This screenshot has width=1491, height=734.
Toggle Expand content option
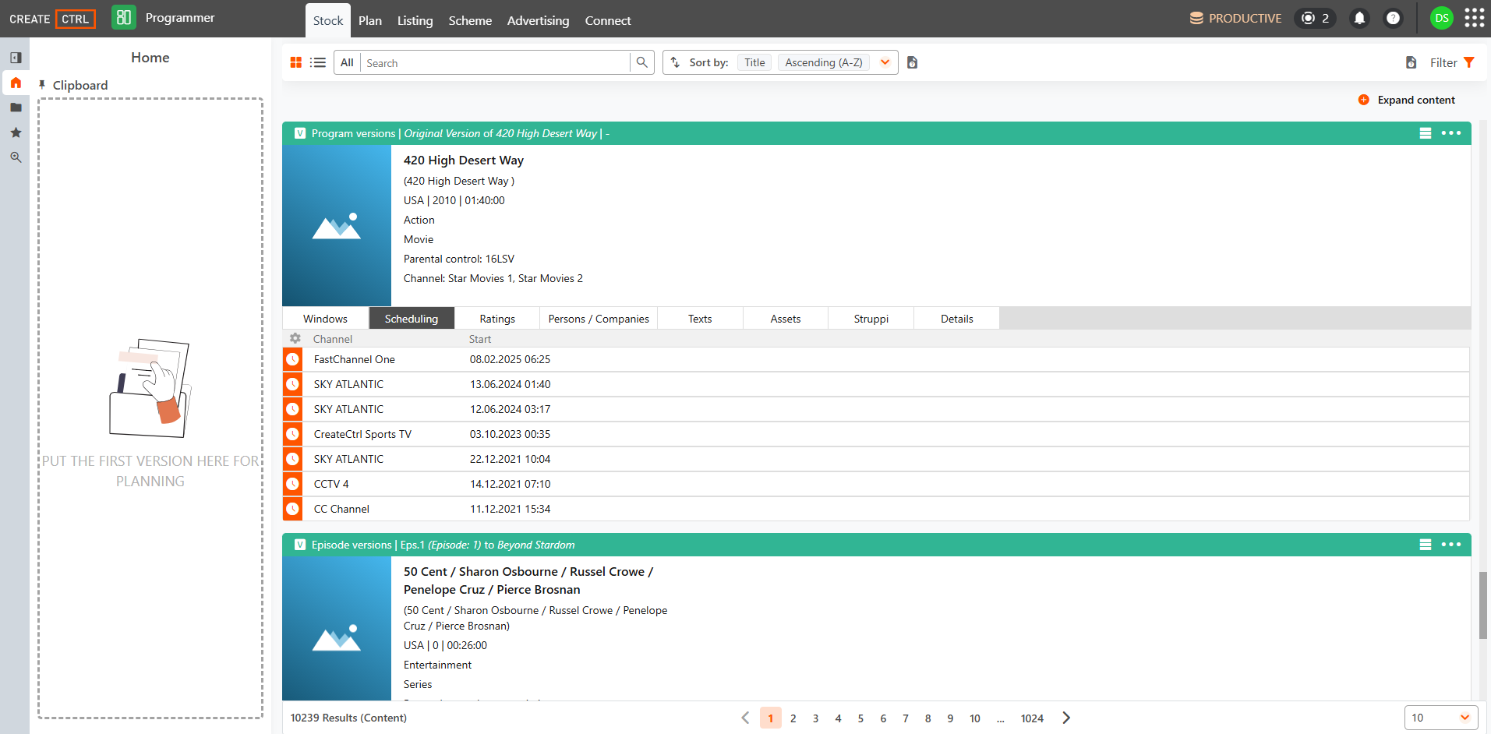[x=1407, y=100]
